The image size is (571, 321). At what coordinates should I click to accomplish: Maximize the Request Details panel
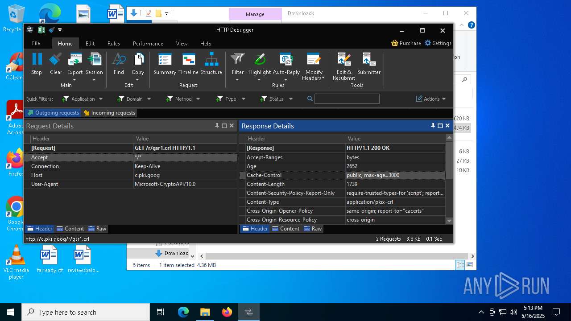(x=224, y=126)
